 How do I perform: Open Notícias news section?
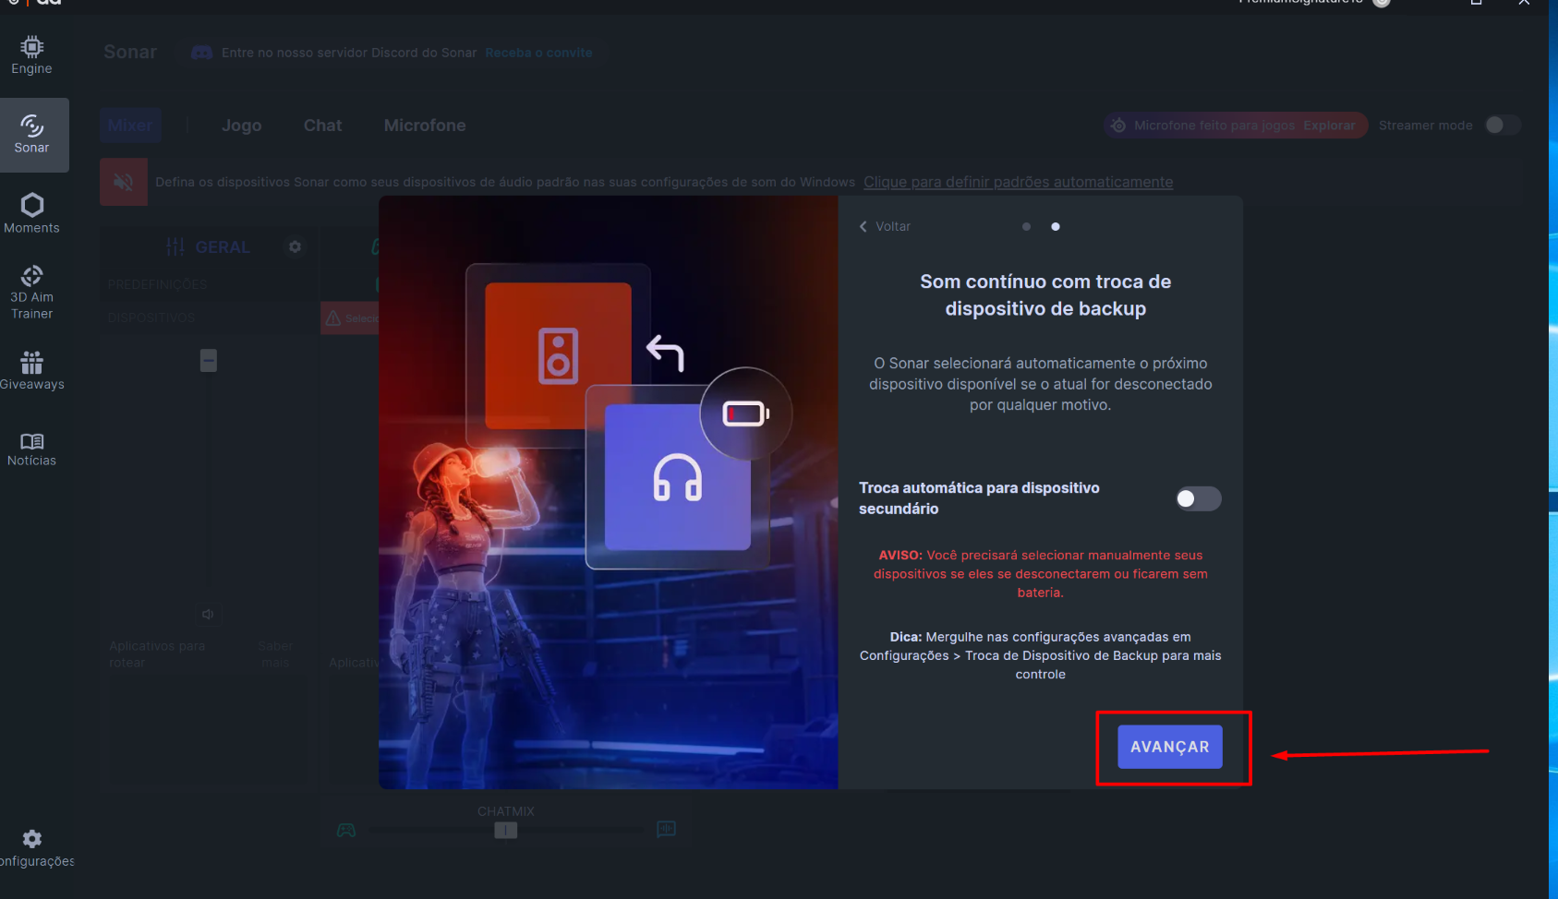click(31, 449)
